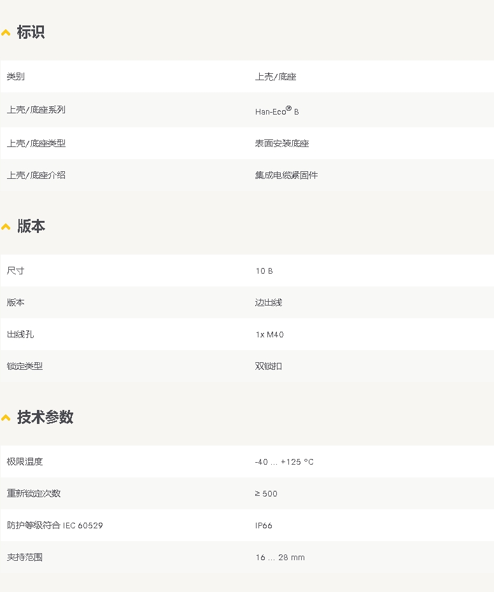Select the 极限温度 label
The image size is (494, 592).
point(25,462)
